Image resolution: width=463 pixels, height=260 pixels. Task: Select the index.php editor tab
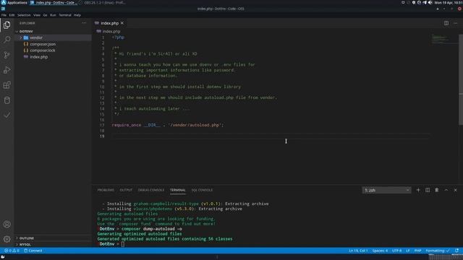click(x=109, y=23)
